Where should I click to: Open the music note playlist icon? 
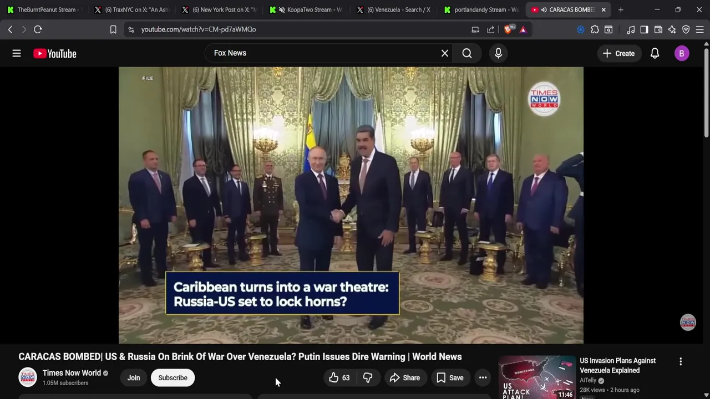click(x=631, y=29)
